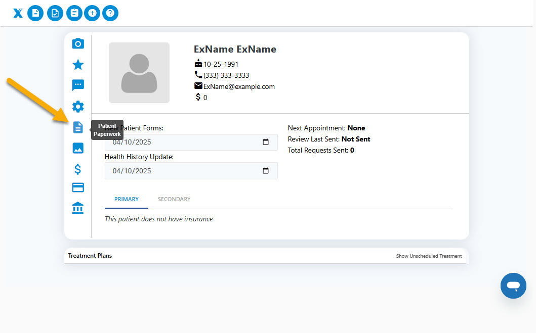Click the star icon in the patient sidebar

pos(78,65)
